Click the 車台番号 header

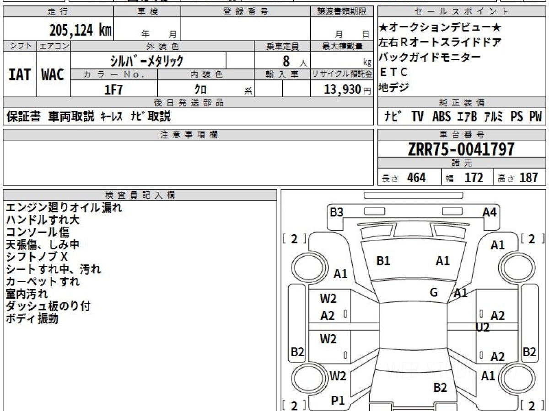(x=462, y=135)
